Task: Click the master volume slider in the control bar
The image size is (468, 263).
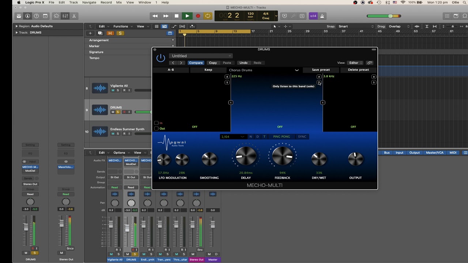Action: pos(384,16)
